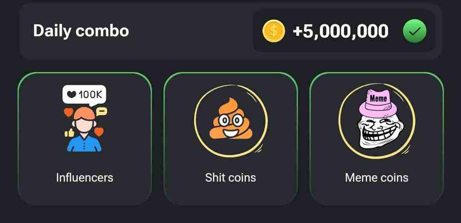Open the Meme coins card

click(x=376, y=139)
